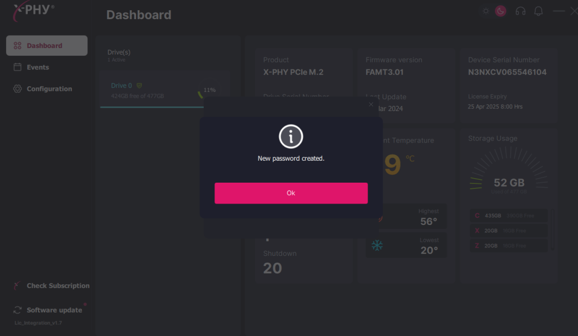Open the Dashboard sidebar item

47,46
